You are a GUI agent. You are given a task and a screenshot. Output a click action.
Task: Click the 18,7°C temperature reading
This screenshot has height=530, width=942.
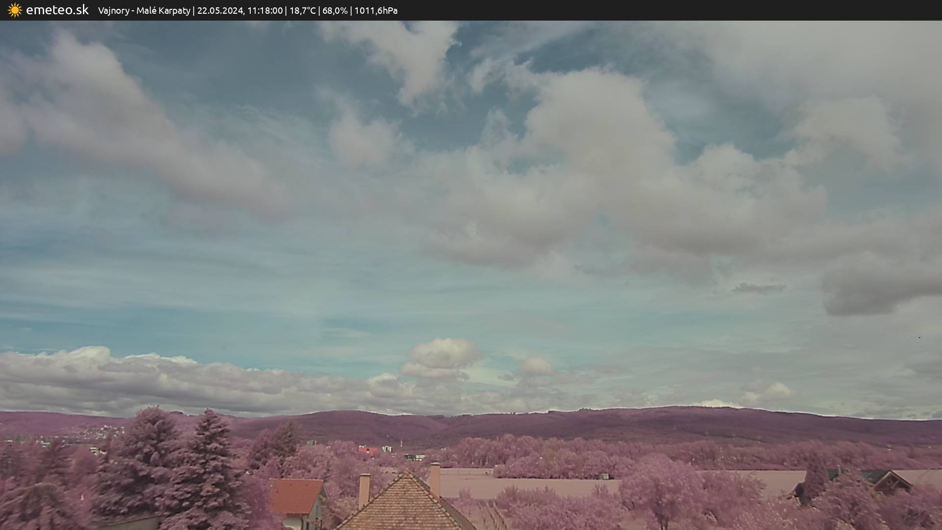(303, 11)
